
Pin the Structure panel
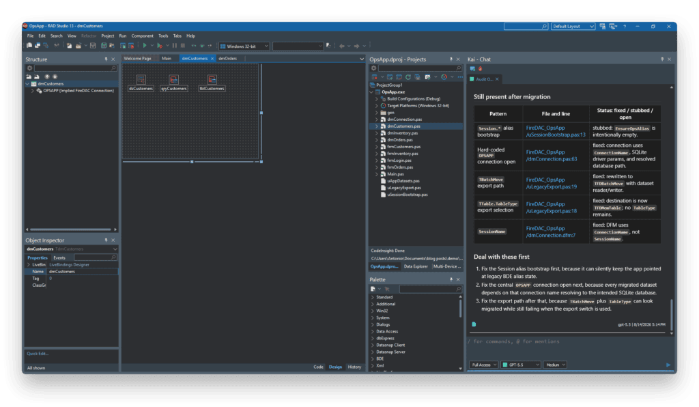coord(106,59)
